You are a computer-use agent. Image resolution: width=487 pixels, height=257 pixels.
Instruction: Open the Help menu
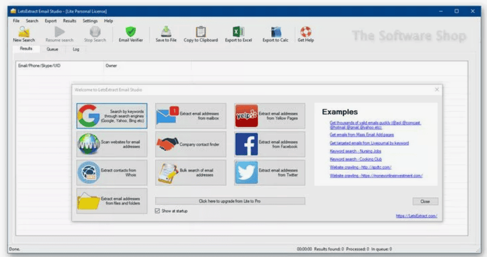coord(108,21)
